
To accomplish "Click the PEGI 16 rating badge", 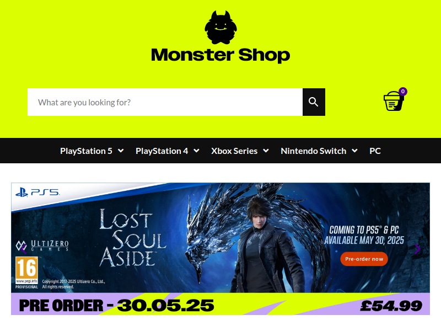I will point(26,270).
